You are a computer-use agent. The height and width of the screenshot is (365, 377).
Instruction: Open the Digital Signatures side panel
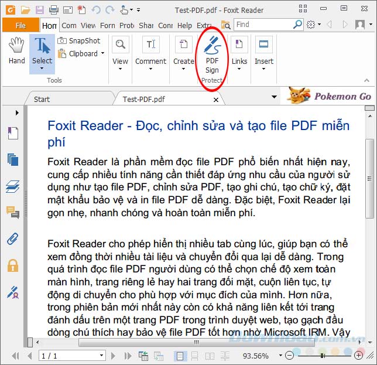pos(13,292)
